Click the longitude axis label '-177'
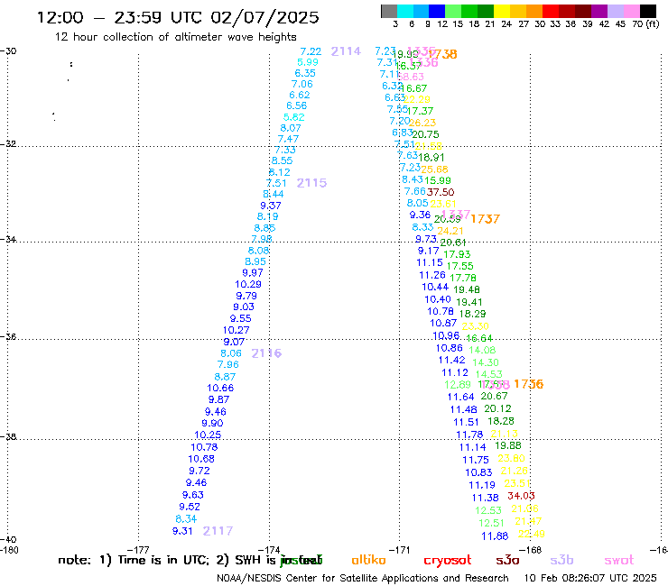This screenshot has height=586, width=668. [138, 550]
